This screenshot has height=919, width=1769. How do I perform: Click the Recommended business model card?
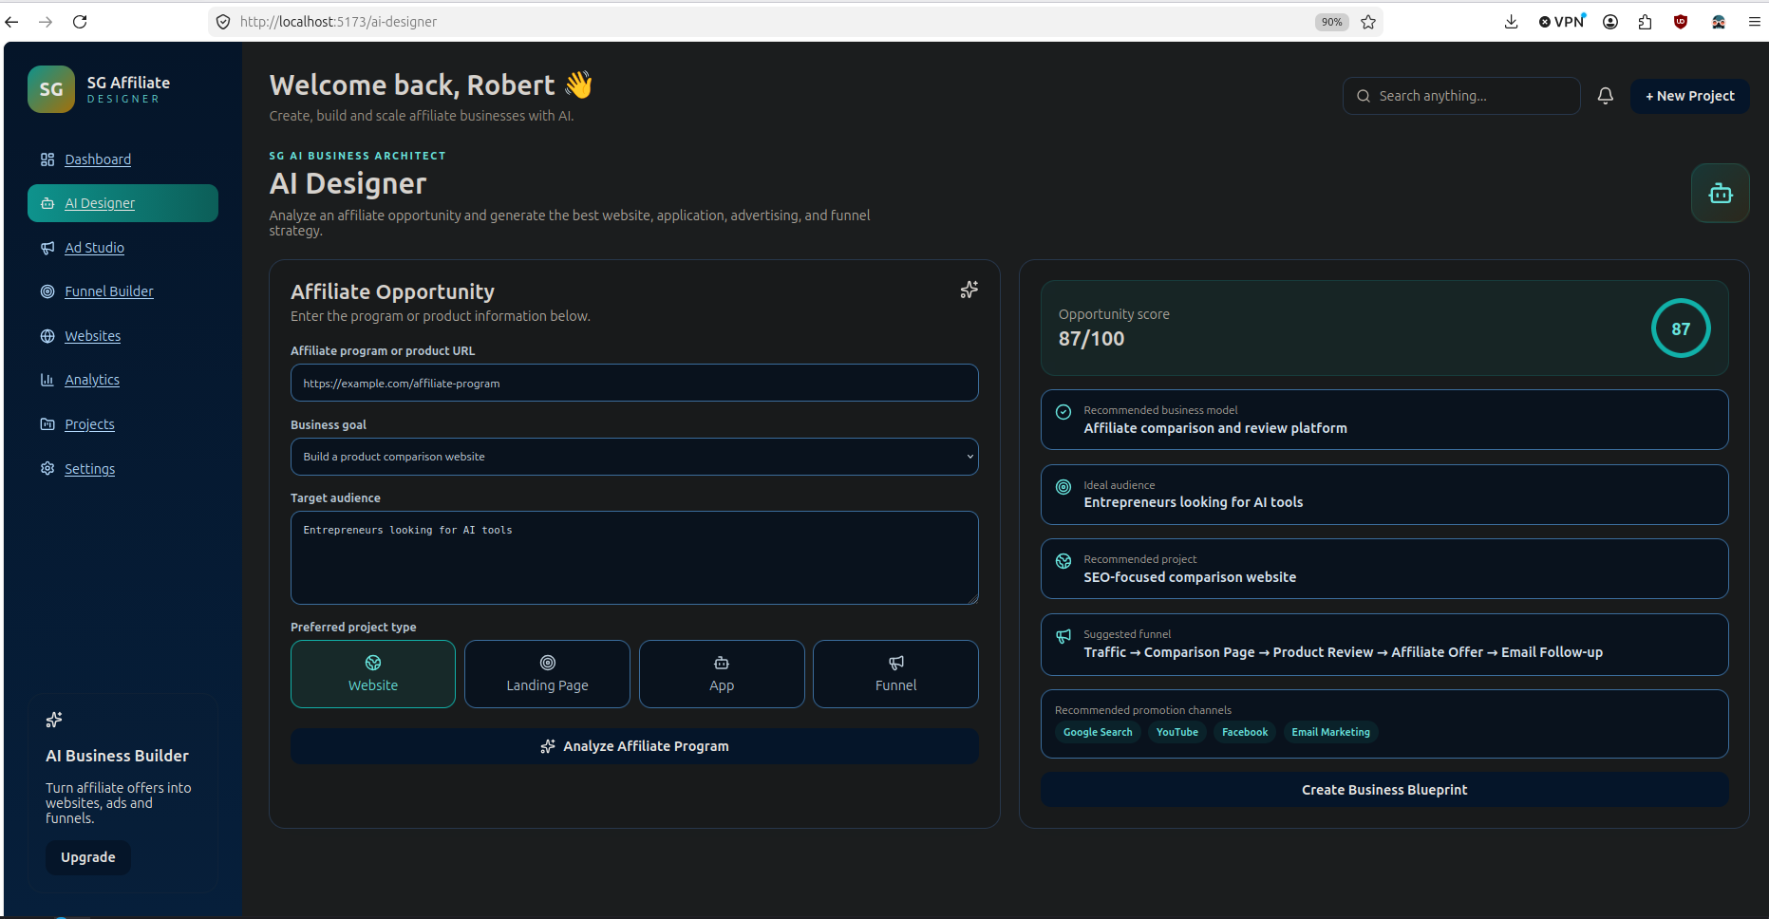pos(1384,420)
